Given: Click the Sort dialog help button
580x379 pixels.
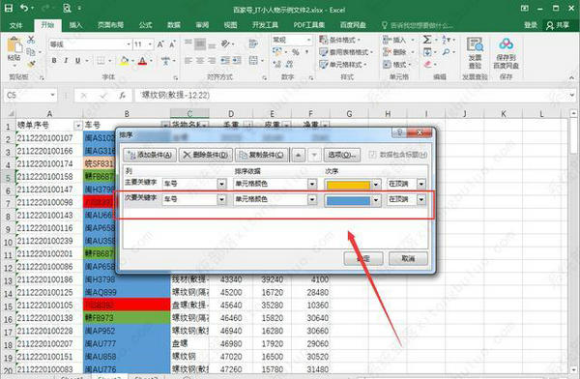Looking at the screenshot, I should [x=400, y=132].
